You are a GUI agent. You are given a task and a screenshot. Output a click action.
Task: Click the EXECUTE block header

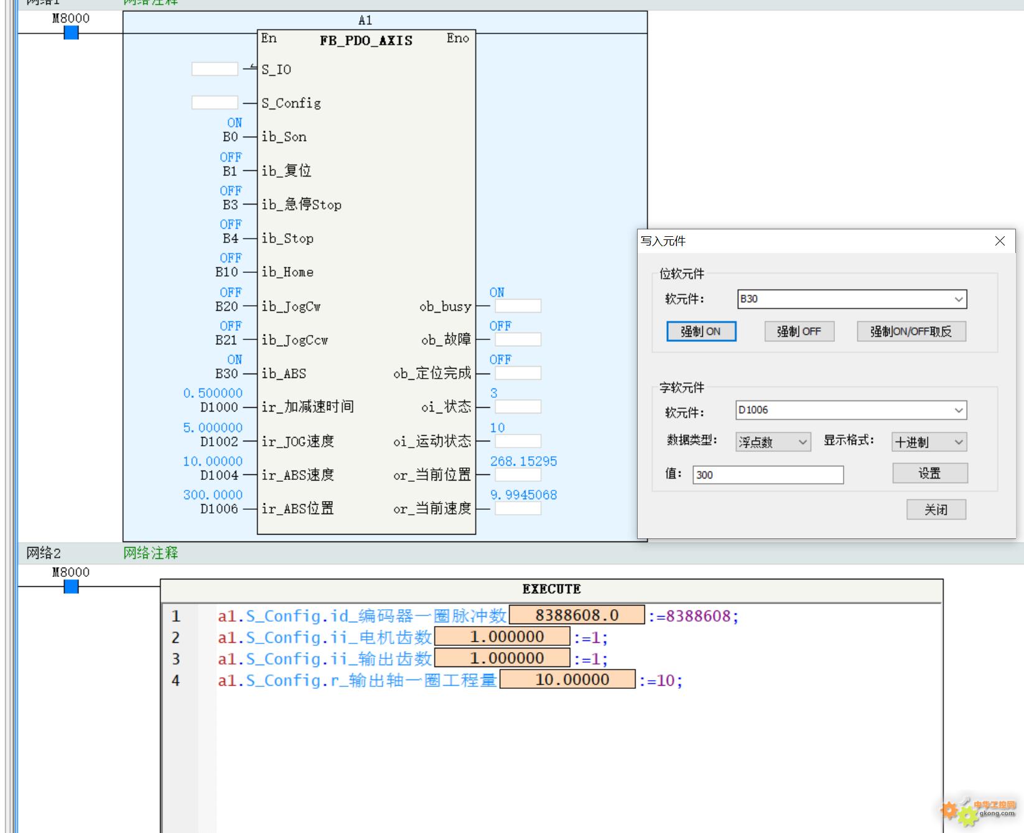click(x=552, y=589)
